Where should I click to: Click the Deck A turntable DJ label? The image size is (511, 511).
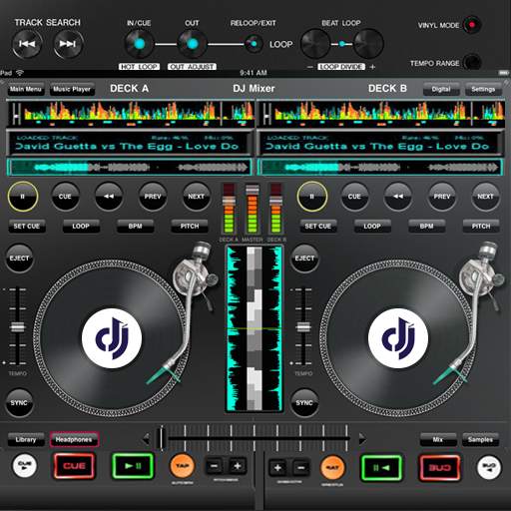[x=112, y=338]
